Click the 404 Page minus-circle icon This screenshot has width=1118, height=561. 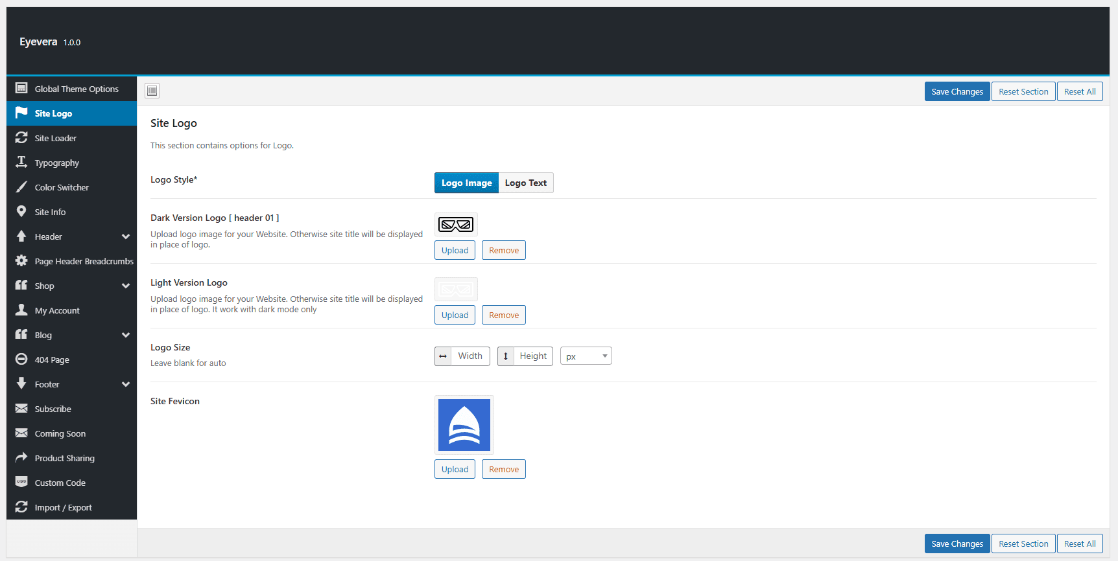click(x=21, y=359)
